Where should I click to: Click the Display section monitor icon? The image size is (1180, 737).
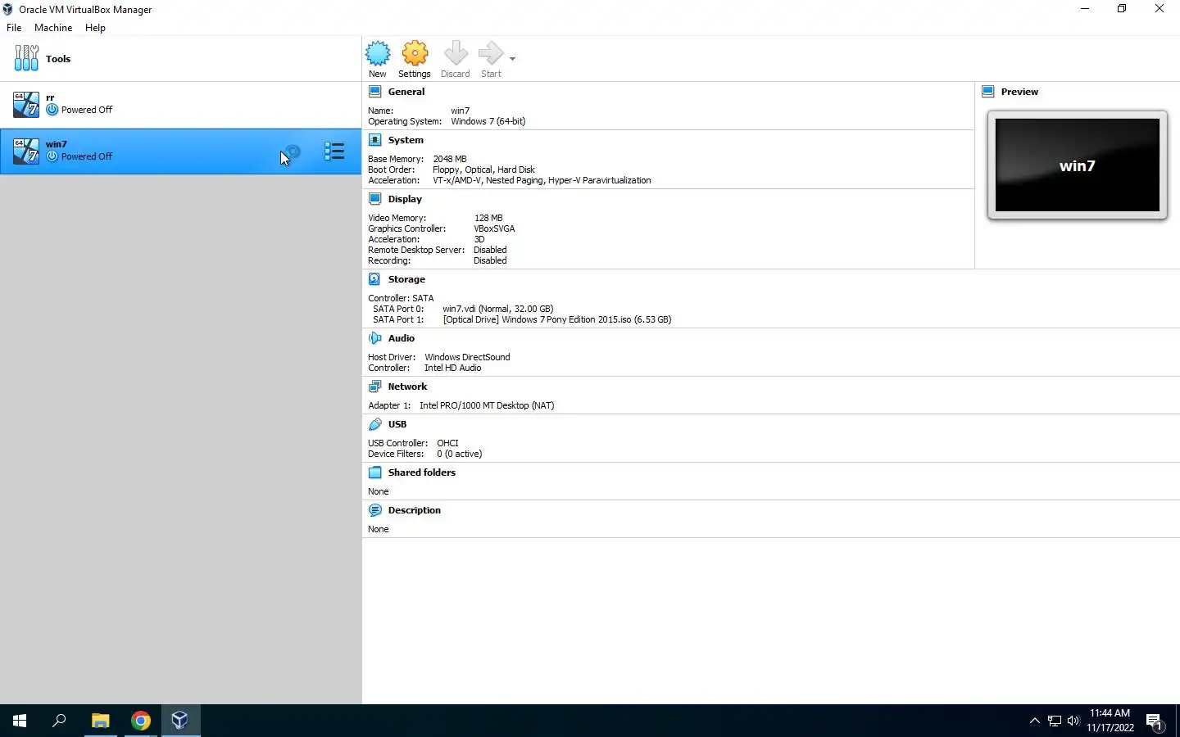tap(375, 199)
